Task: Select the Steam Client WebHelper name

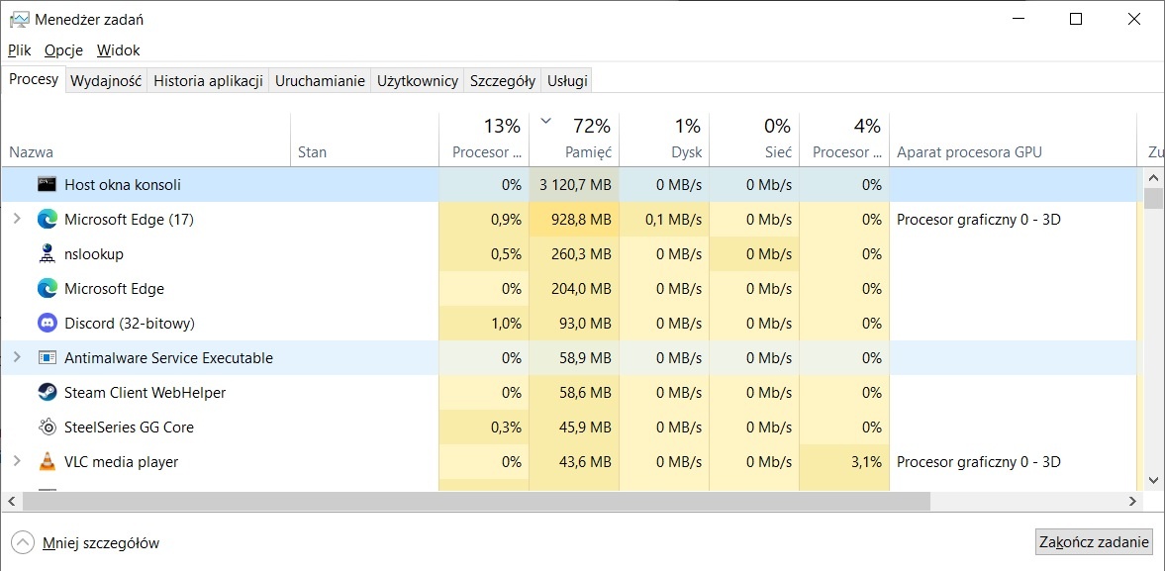Action: pyautogui.click(x=145, y=392)
